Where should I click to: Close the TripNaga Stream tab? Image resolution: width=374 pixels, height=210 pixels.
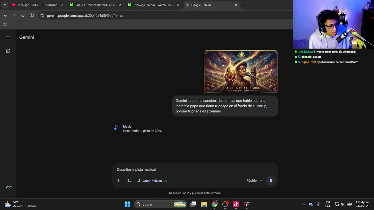178,5
